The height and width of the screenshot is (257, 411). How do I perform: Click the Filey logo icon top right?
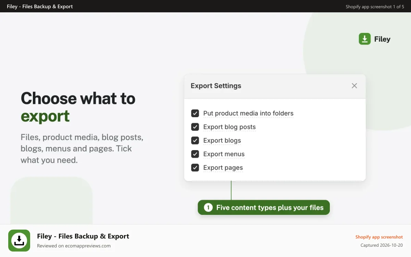click(365, 39)
